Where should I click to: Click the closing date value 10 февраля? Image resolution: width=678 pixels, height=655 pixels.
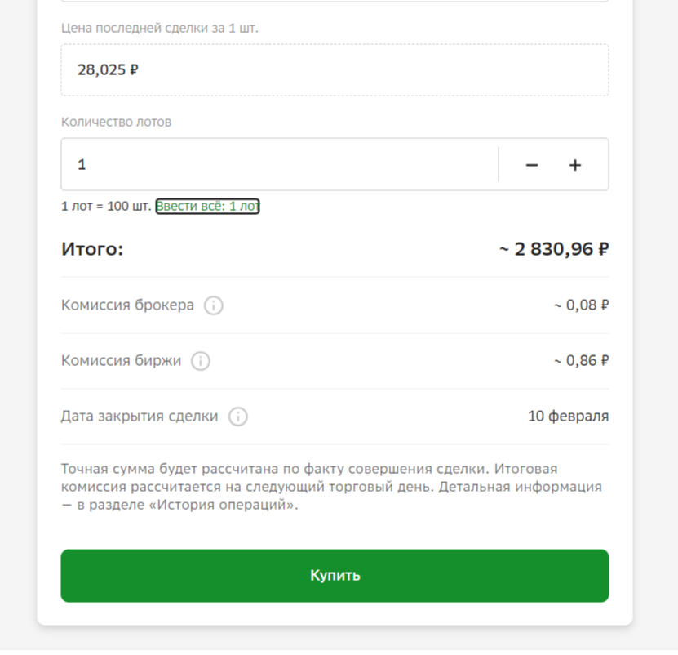[568, 416]
